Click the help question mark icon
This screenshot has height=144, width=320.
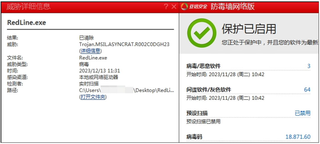[x=166, y=7]
